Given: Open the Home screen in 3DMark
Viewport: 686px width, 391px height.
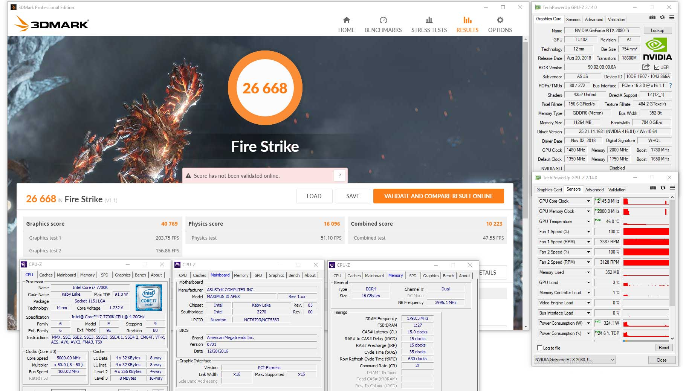Looking at the screenshot, I should click(x=346, y=23).
